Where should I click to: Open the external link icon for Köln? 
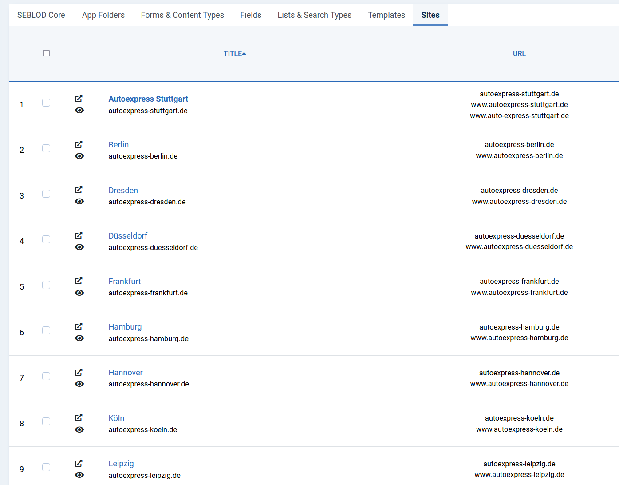[x=79, y=417]
